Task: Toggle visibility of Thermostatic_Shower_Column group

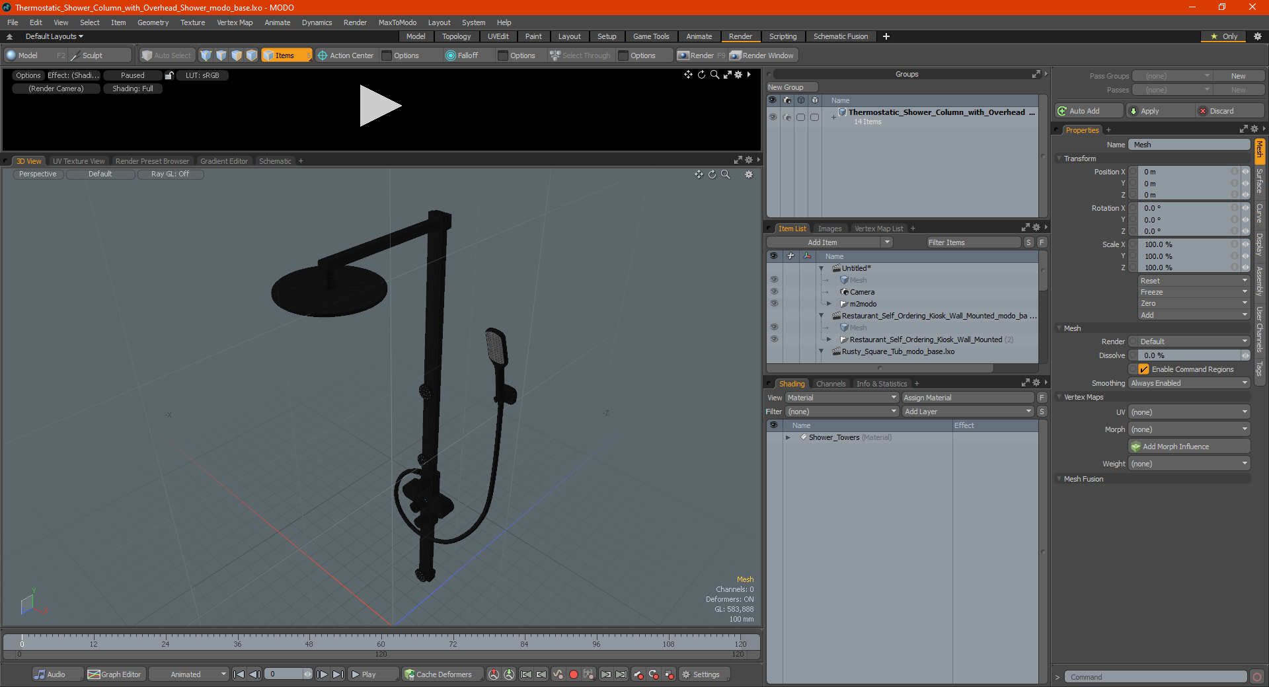Action: click(x=773, y=117)
